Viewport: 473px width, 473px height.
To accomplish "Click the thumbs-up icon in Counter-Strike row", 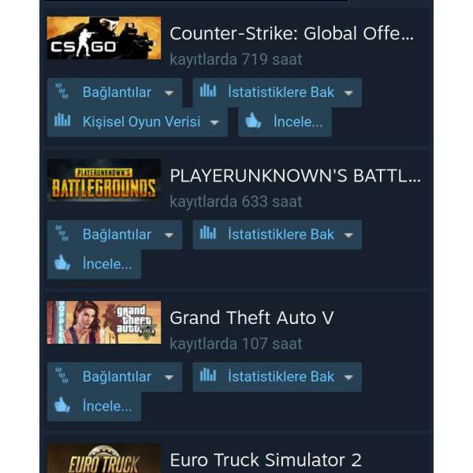I will [x=253, y=121].
